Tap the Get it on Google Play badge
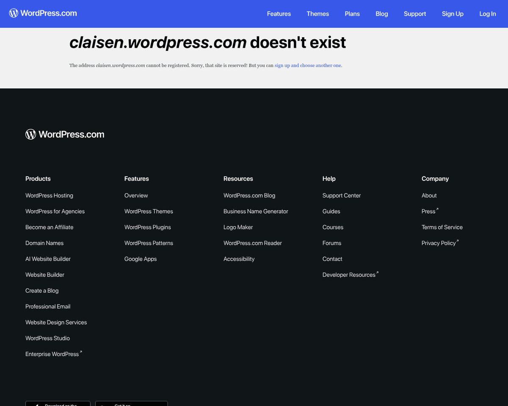This screenshot has height=406, width=508. [x=131, y=403]
